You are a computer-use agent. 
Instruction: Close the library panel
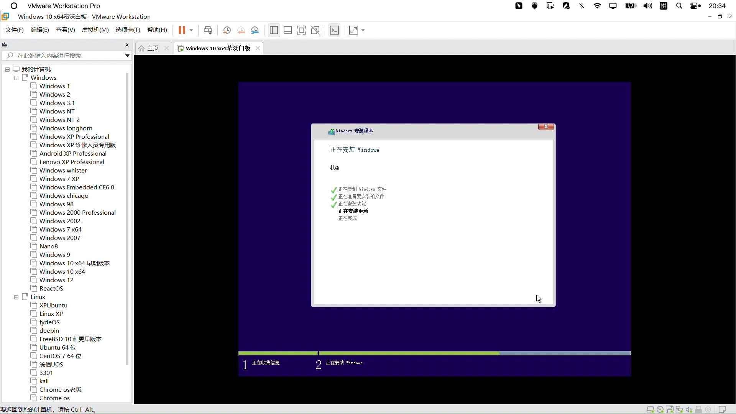127,45
